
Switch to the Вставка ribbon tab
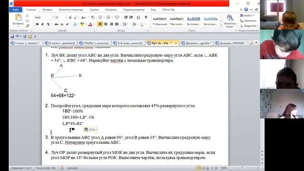click(x=47, y=9)
